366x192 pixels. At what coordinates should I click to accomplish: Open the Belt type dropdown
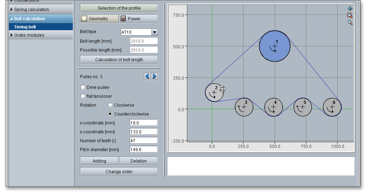[x=155, y=32]
